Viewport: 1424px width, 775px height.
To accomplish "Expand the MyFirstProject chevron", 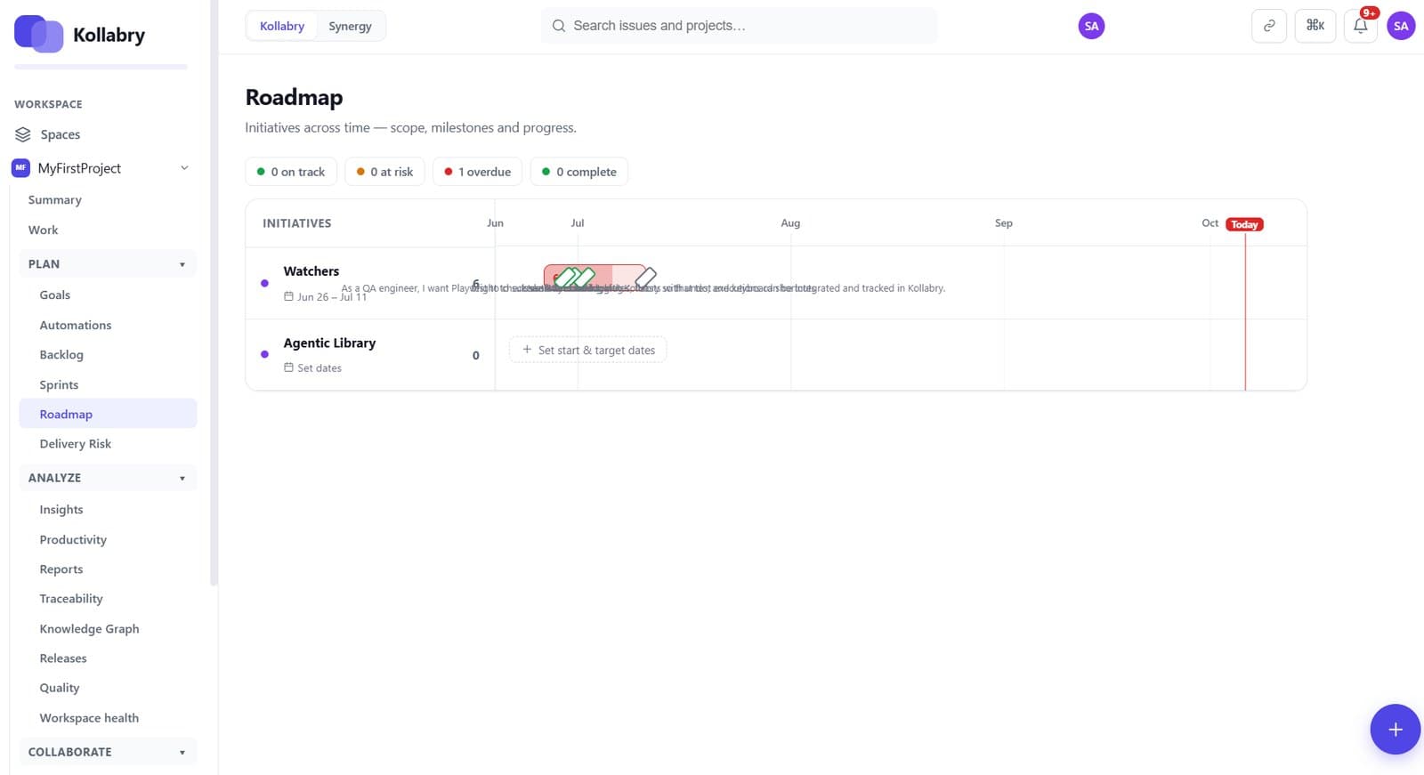I will click(x=184, y=168).
